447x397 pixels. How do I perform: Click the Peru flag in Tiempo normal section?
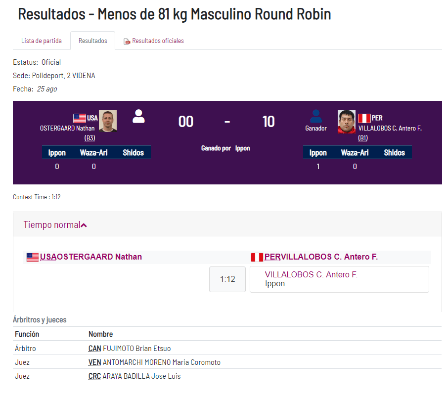point(257,257)
